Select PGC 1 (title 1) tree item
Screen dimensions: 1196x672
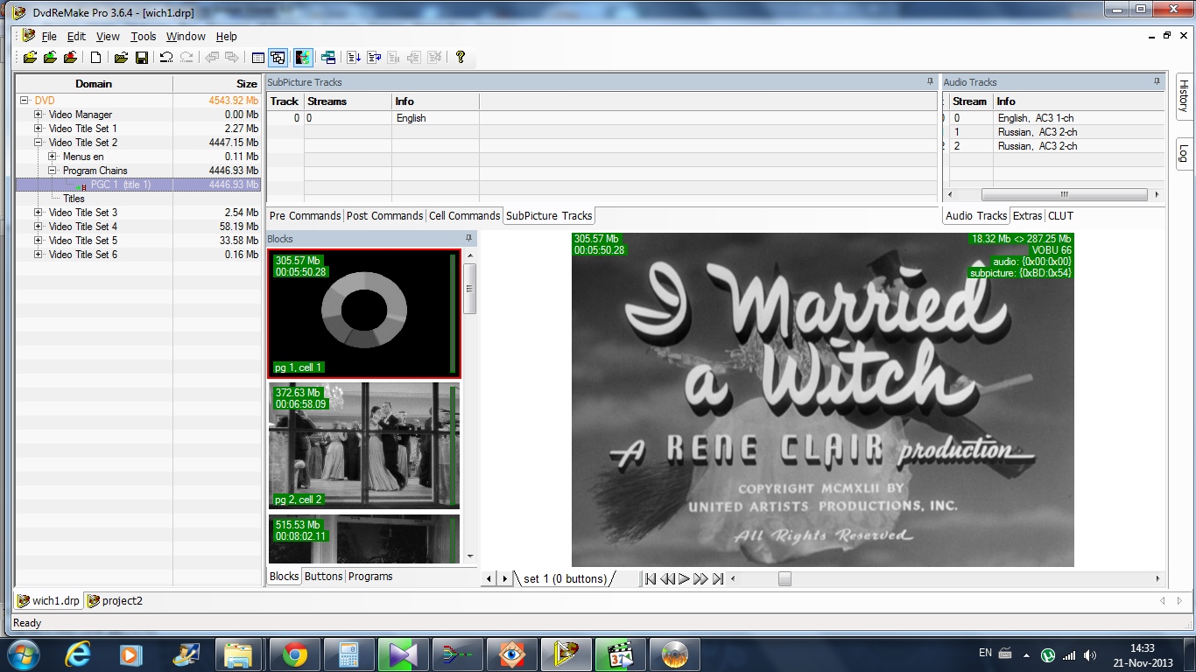[120, 185]
